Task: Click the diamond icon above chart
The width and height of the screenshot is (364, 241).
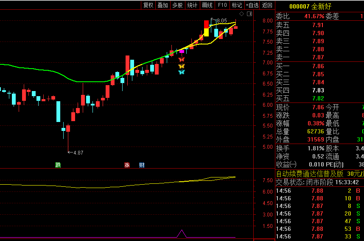Action: (242, 14)
